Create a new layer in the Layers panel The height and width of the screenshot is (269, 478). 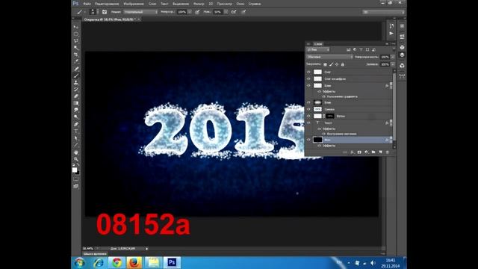tap(380, 152)
